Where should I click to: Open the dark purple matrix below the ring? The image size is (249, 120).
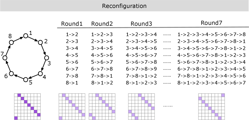tap(28, 106)
